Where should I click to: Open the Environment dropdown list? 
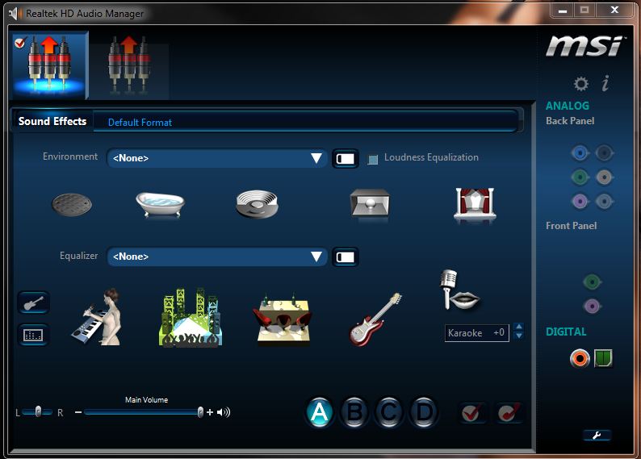216,158
